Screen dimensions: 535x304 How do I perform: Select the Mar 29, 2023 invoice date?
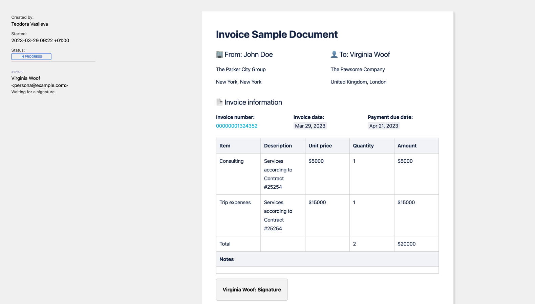310,126
